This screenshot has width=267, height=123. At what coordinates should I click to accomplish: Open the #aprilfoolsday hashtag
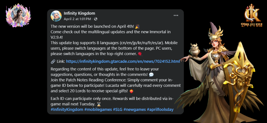[x=160, y=109]
